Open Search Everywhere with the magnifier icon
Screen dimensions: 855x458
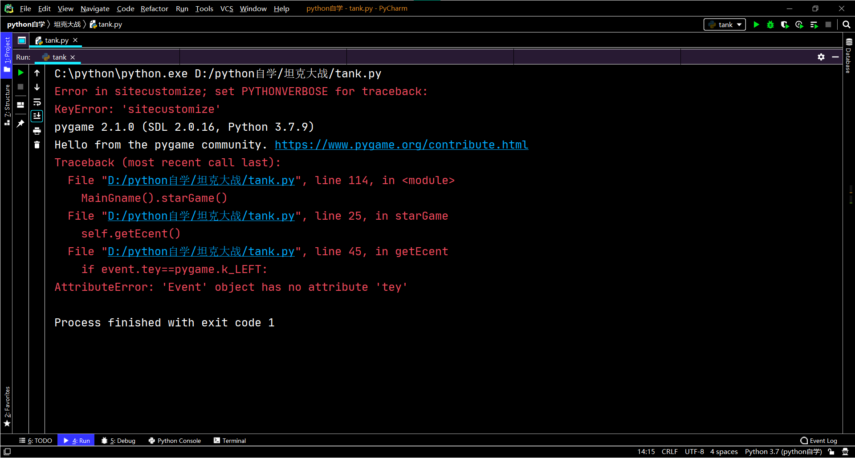pos(847,25)
